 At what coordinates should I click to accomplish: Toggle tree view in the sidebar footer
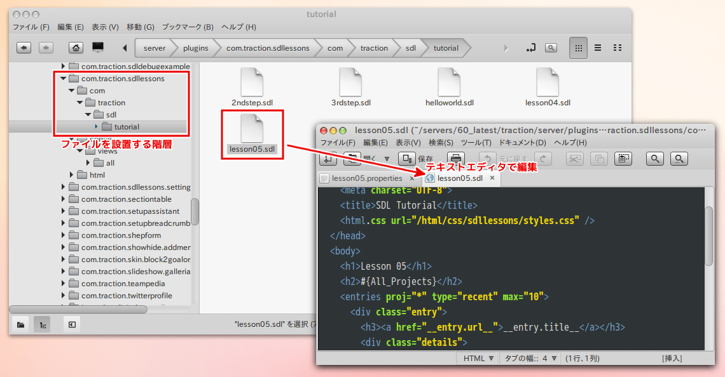pos(42,324)
